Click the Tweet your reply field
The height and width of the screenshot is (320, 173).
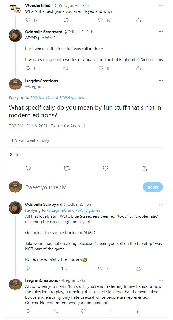coord(82,187)
